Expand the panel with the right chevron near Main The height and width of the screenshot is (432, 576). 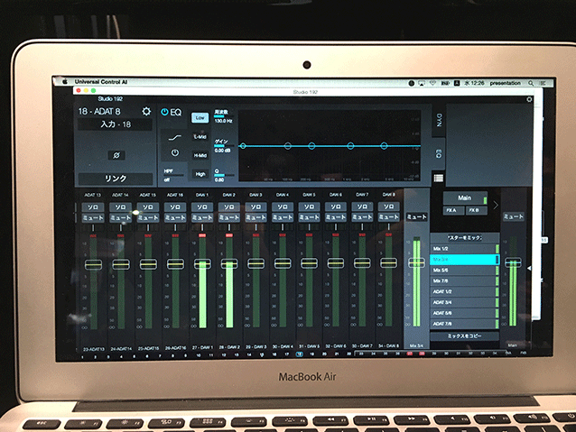click(x=496, y=205)
